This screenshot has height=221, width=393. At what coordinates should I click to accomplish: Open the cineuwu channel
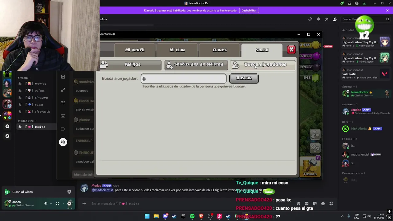click(x=37, y=98)
